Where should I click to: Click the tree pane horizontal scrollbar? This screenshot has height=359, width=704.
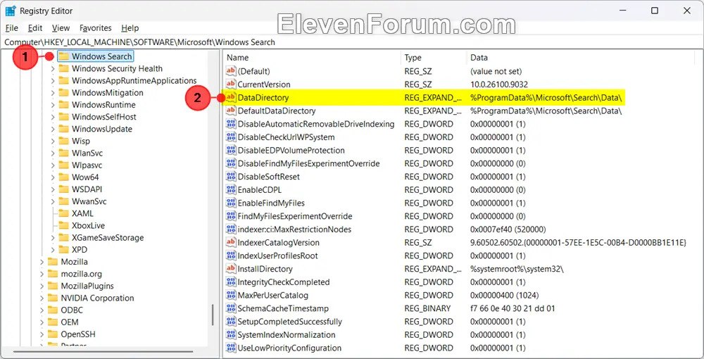coord(104,351)
